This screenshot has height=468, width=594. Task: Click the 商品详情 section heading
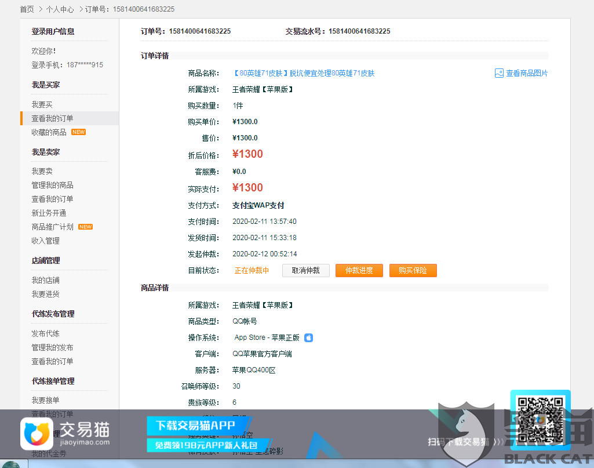[x=155, y=288]
